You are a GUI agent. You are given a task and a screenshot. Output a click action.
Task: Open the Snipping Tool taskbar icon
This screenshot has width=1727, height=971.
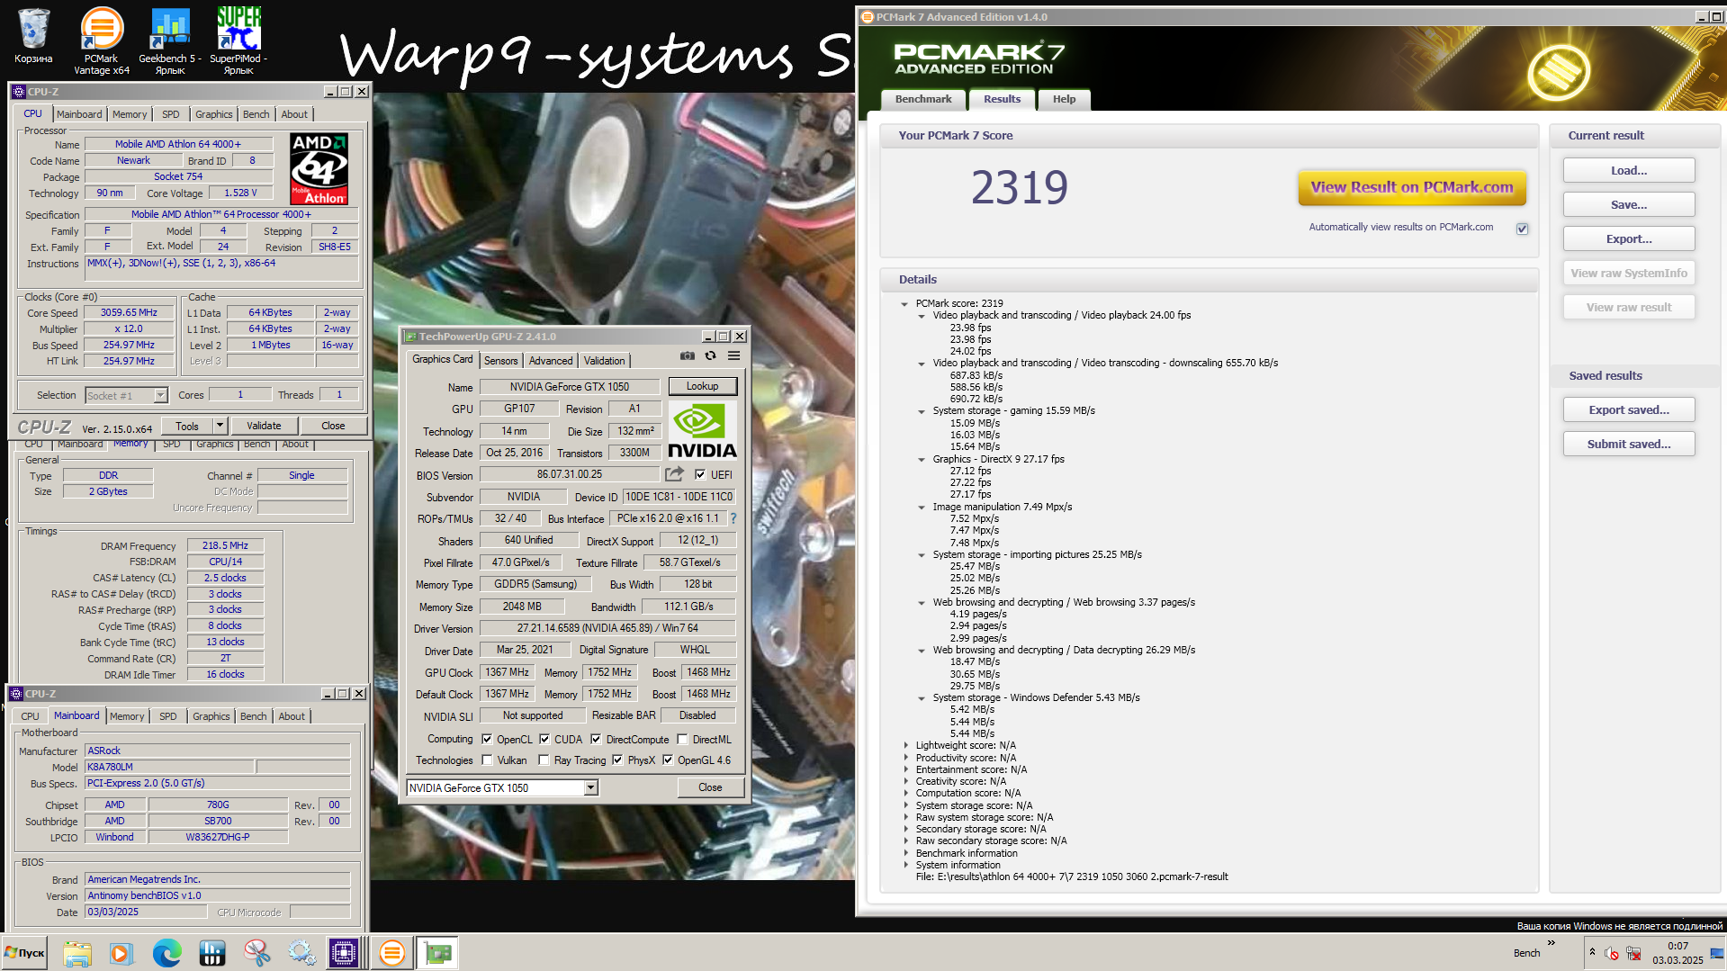257,953
